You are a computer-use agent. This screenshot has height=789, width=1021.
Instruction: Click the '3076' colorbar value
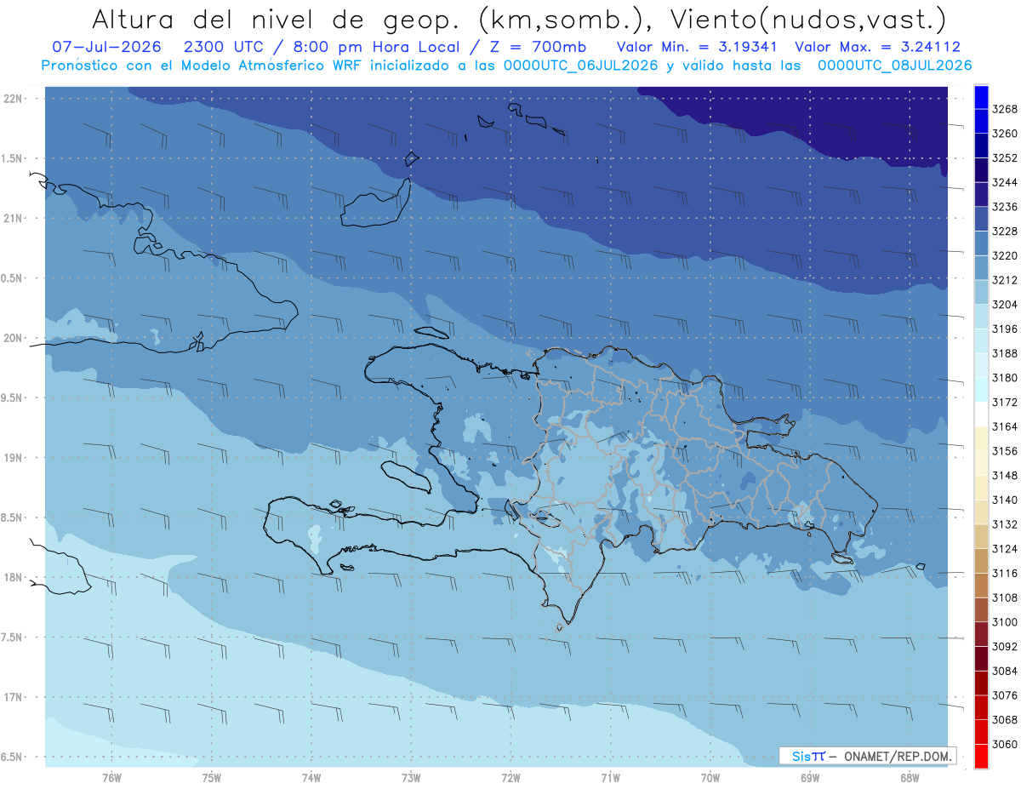point(1005,695)
